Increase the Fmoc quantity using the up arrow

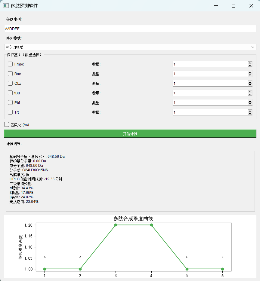point(250,63)
